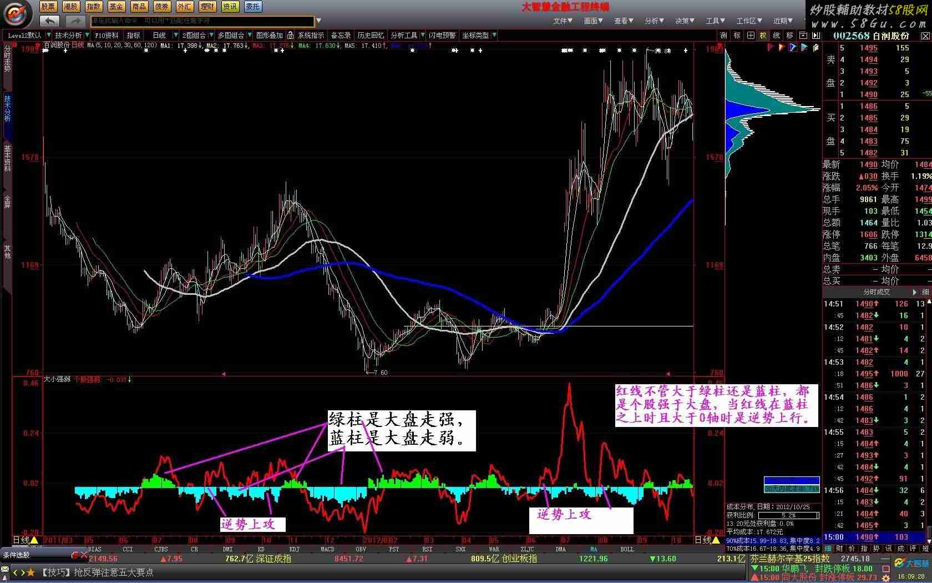Click the 股票 category button
The image size is (932, 583).
[x=48, y=7]
